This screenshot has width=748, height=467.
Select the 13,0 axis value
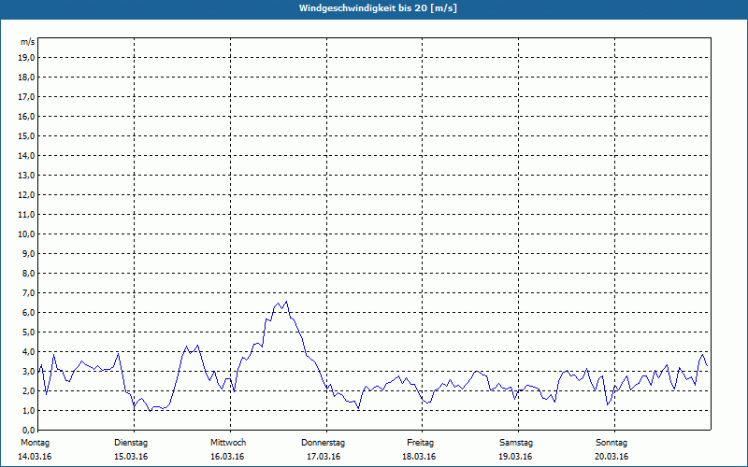[26, 176]
